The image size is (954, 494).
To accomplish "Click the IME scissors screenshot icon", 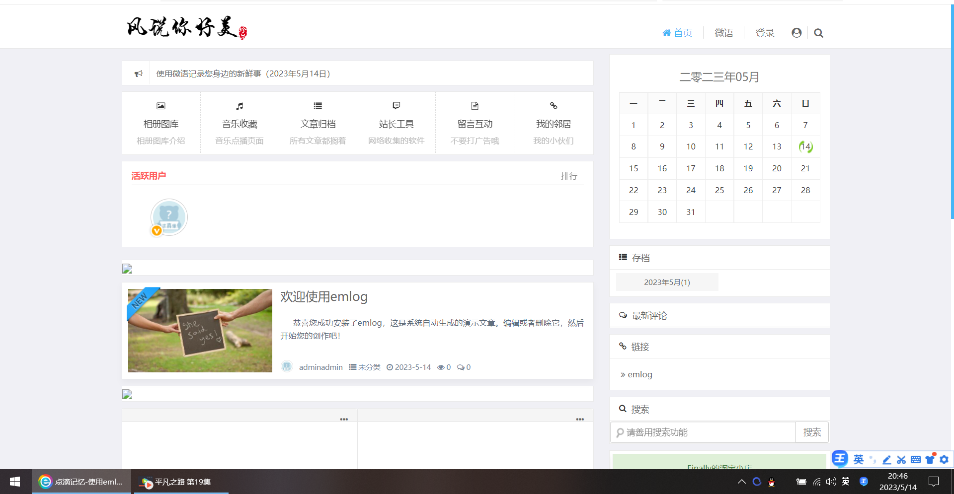I will coord(901,460).
